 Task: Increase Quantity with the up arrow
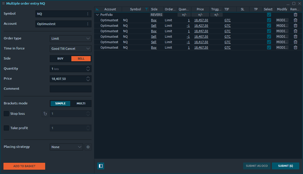pyautogui.click(x=88, y=67)
